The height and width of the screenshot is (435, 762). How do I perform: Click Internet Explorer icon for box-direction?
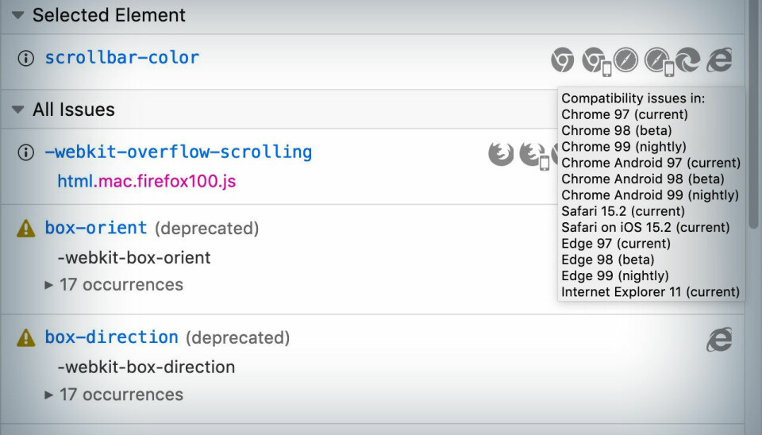click(719, 339)
